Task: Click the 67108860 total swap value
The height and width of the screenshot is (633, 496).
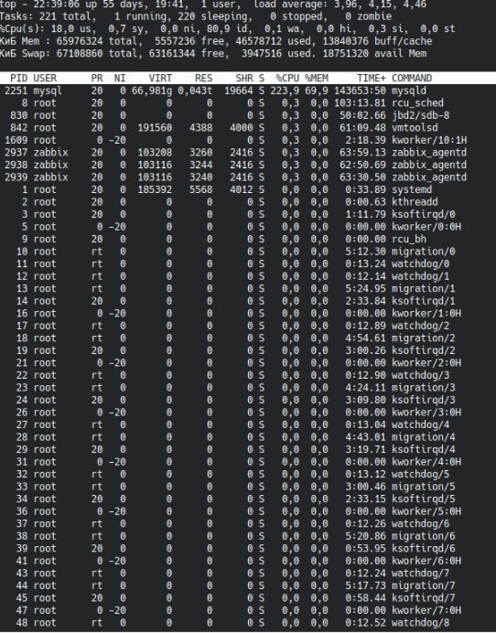Action: [x=80, y=53]
